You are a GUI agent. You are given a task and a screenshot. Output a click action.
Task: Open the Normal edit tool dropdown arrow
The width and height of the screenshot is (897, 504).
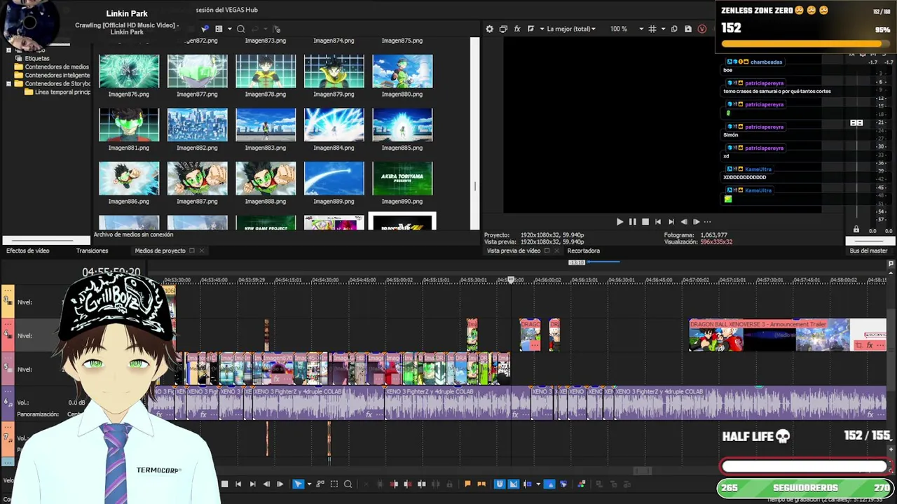[x=309, y=484]
